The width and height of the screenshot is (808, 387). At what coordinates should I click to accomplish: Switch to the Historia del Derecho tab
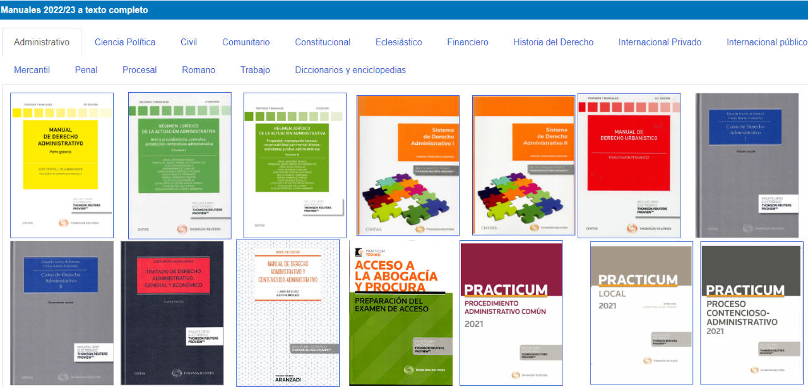coord(554,42)
